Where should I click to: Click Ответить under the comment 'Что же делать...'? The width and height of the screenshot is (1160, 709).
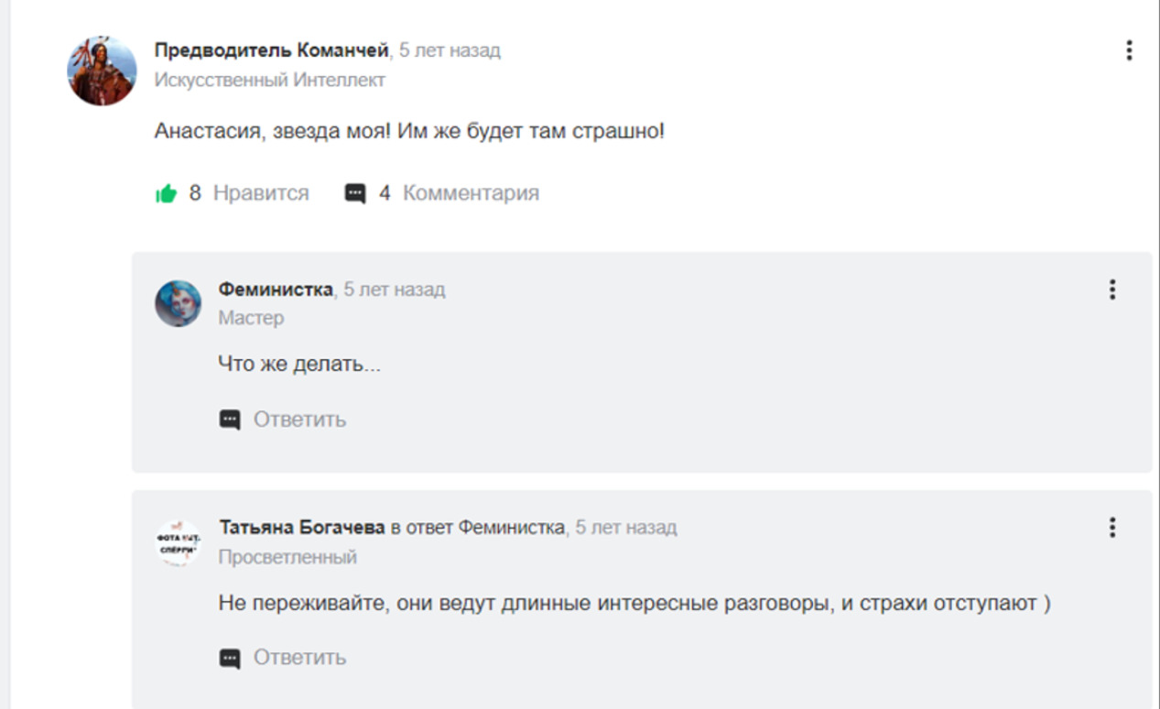(x=299, y=420)
